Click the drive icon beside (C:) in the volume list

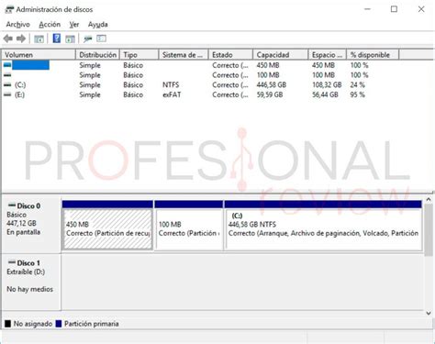pos(7,84)
